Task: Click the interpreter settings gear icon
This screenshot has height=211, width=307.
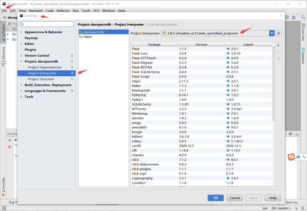Action: pyautogui.click(x=279, y=33)
